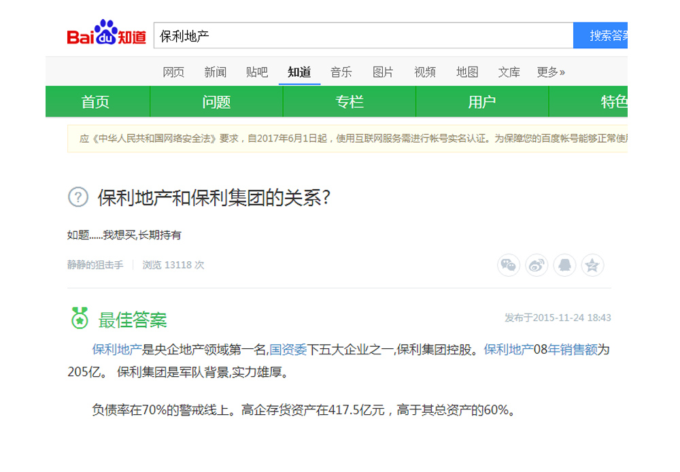Click the best answer medal icon

pos(80,318)
